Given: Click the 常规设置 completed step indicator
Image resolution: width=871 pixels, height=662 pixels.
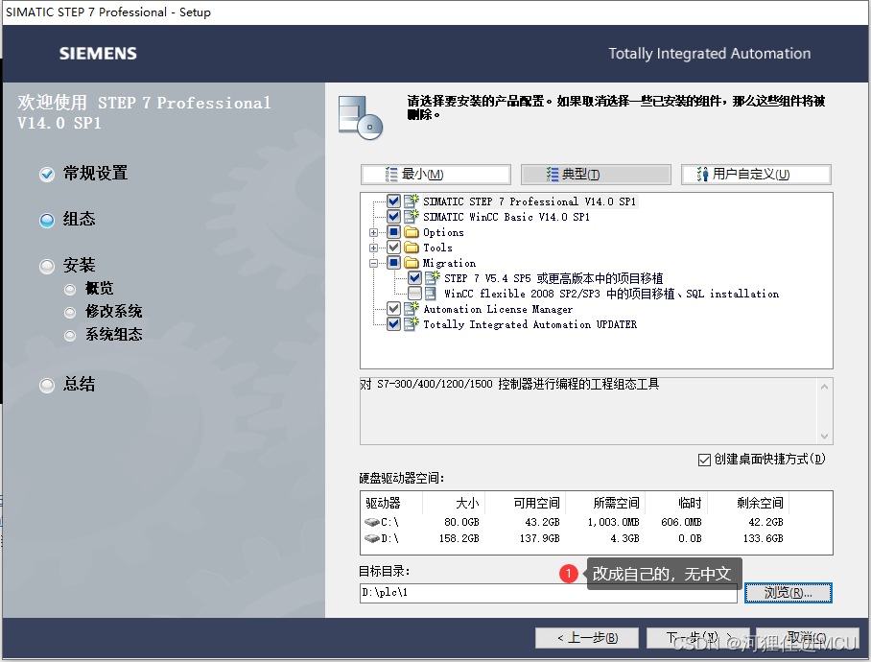Looking at the screenshot, I should point(47,175).
